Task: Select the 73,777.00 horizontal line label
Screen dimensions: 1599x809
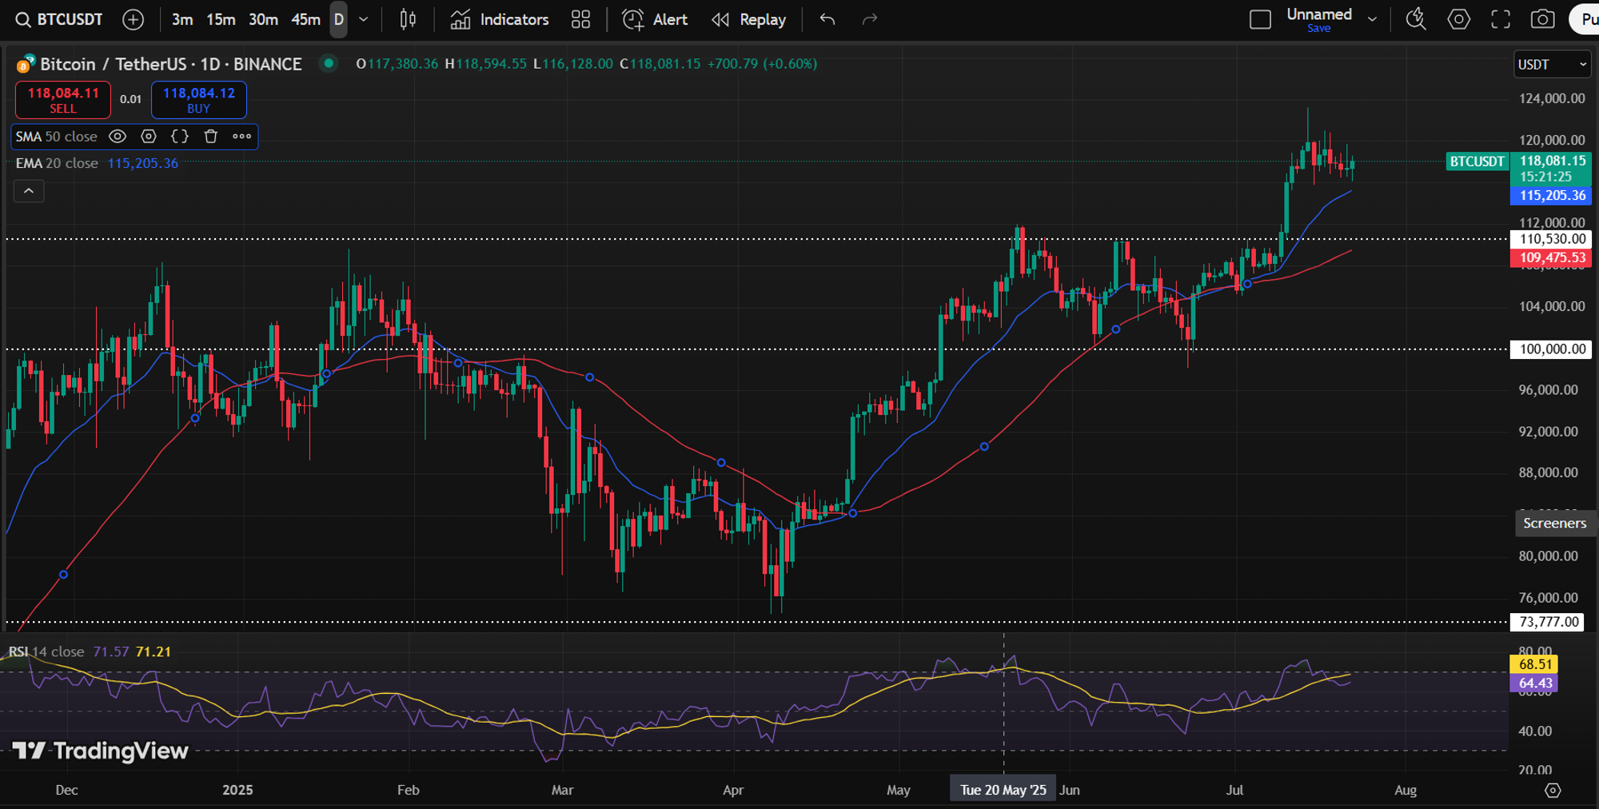Action: 1549,622
